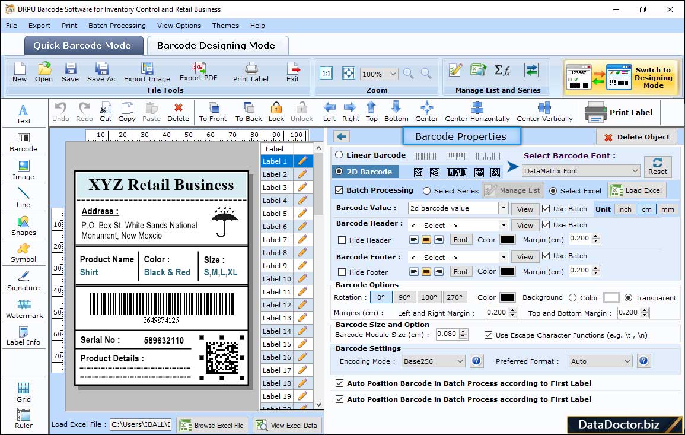Select the Barcode tool in sidebar
Viewport: 685px width, 435px height.
[x=24, y=143]
